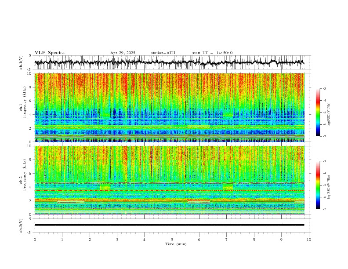348x269 pixels.
Task: Click the ch.1 spectrogram panel
Action: (x=170, y=107)
